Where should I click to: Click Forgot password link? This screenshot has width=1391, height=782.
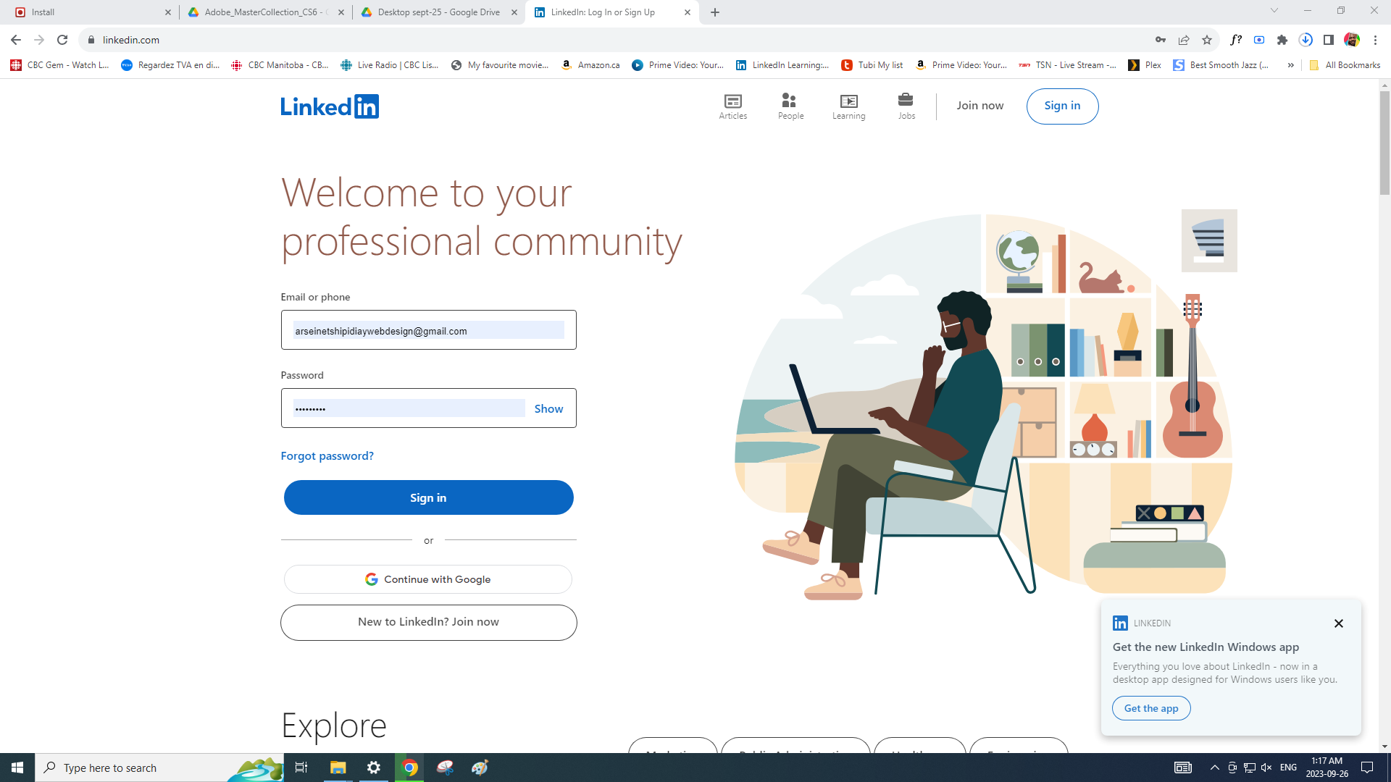click(x=327, y=455)
